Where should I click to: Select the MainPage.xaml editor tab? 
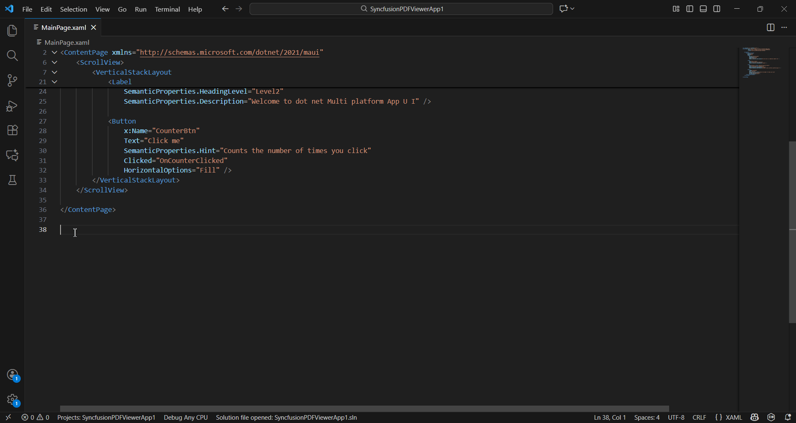click(63, 27)
